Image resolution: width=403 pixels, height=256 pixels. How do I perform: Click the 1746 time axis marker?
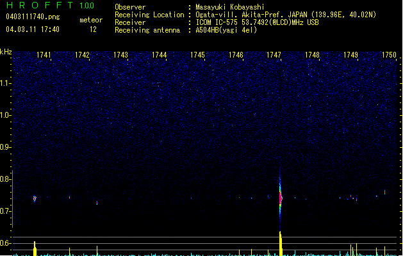(236, 55)
